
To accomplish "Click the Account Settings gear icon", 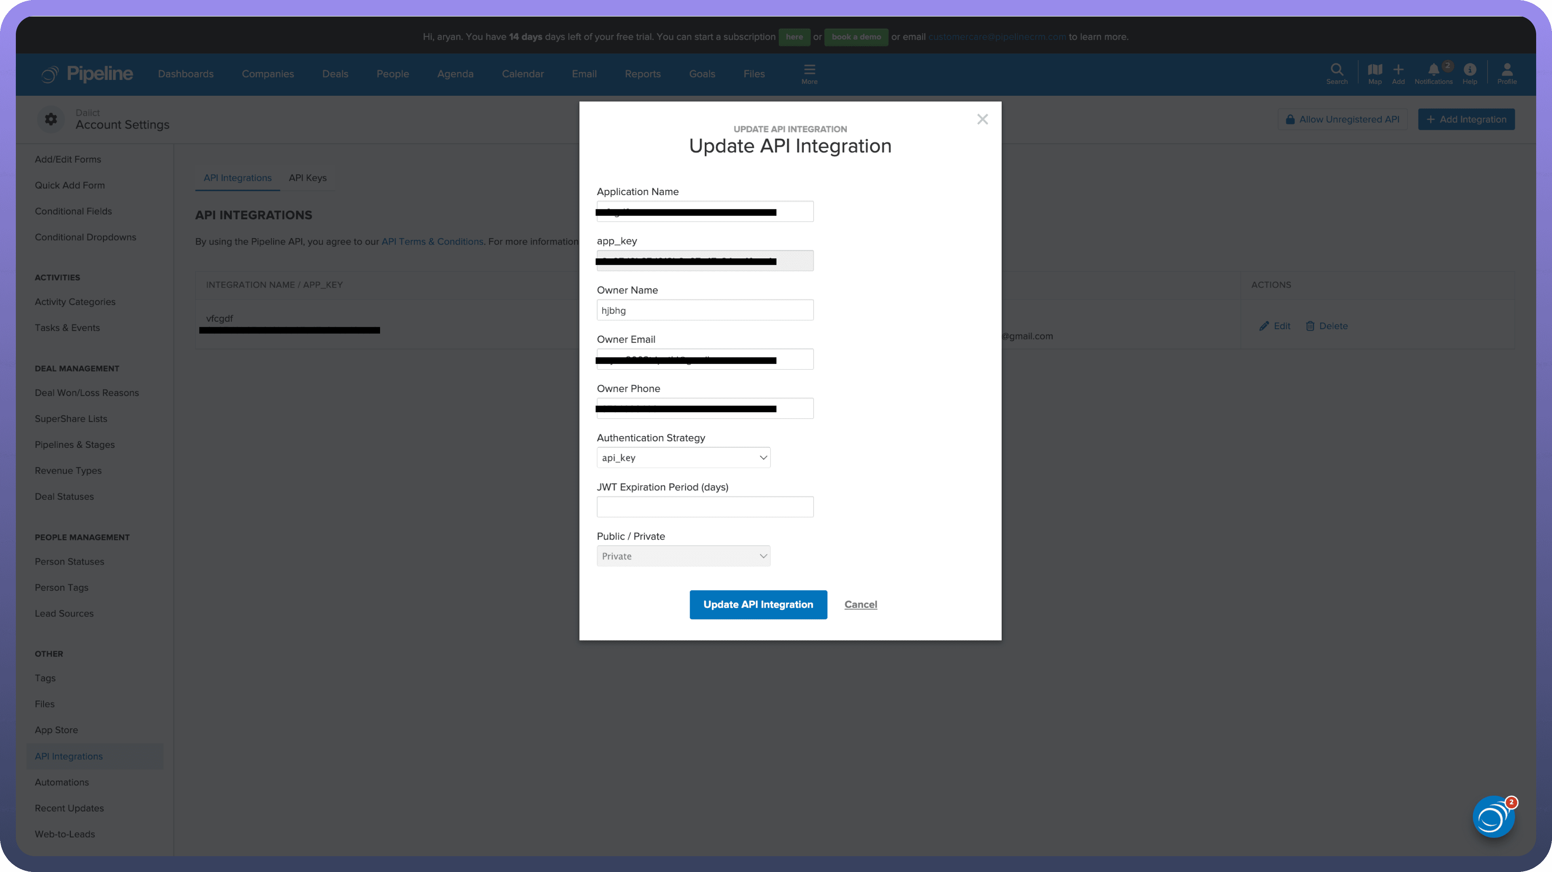I will coord(51,119).
